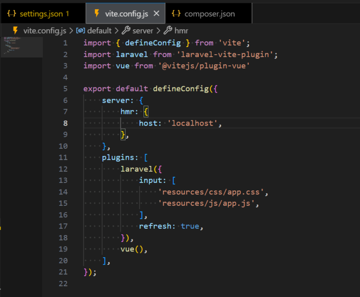Click the 'resources/js/app.js' string
The image size is (360, 297).
pos(206,203)
